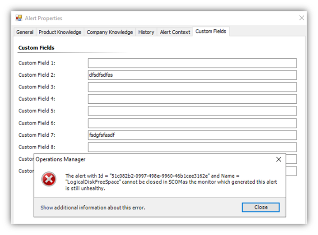318x235 pixels.
Task: Click the Alert Properties window icon
Action: coord(19,18)
